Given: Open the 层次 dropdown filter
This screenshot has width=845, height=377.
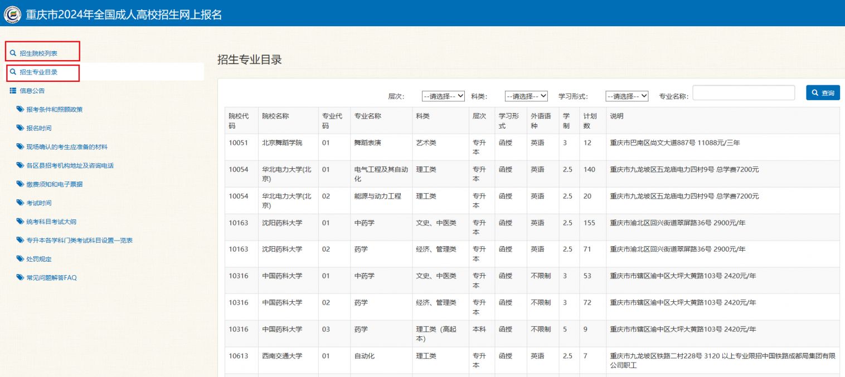Looking at the screenshot, I should coord(443,96).
